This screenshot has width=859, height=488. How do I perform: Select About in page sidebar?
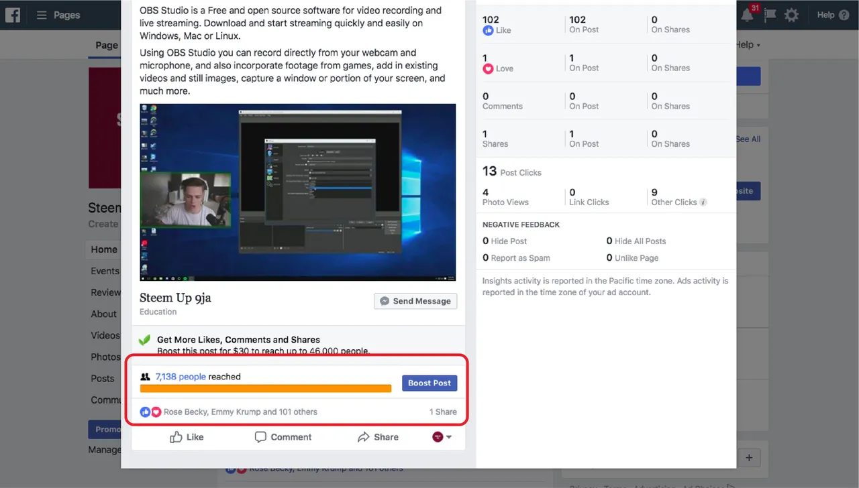[x=104, y=314]
